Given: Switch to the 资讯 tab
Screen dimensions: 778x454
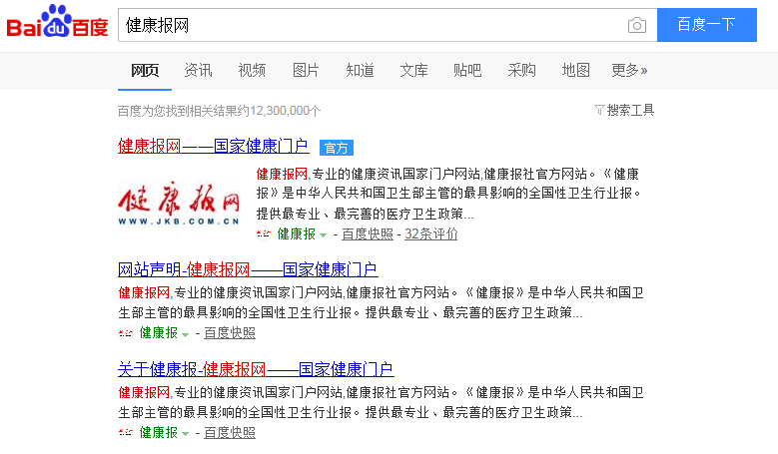Looking at the screenshot, I should click(x=198, y=71).
